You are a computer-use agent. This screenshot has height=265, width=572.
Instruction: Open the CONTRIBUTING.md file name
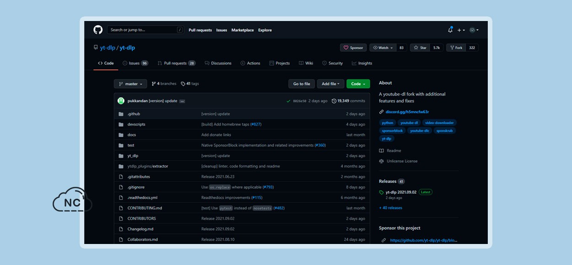coord(145,208)
